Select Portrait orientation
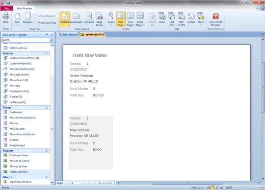 click(65, 19)
